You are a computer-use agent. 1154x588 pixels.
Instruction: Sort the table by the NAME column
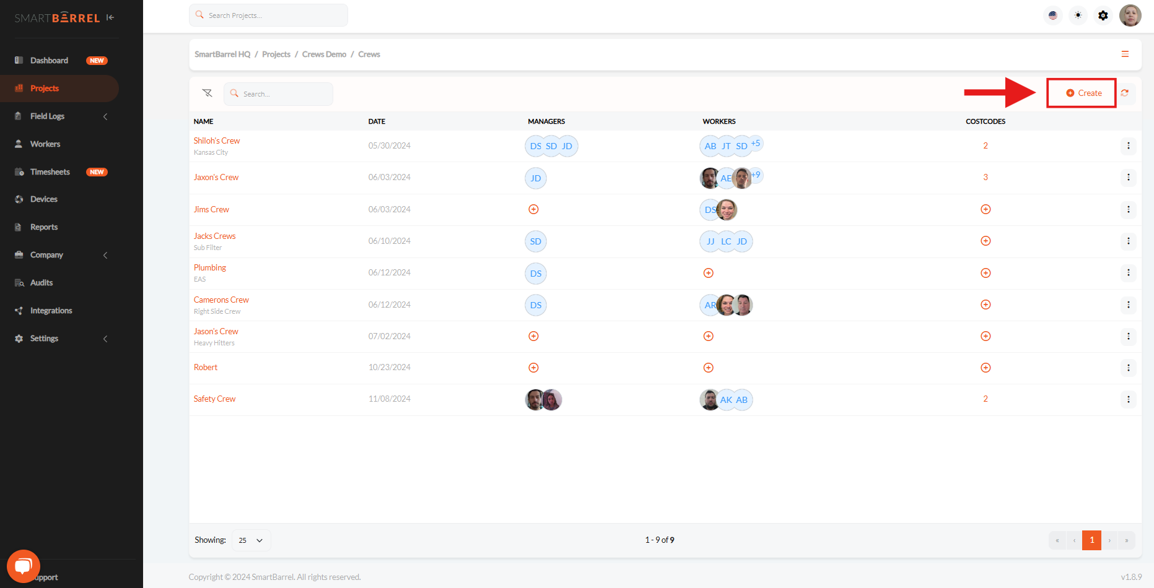(203, 122)
